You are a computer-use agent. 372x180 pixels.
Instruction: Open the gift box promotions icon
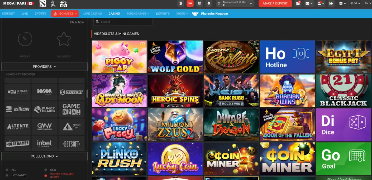(298, 3)
